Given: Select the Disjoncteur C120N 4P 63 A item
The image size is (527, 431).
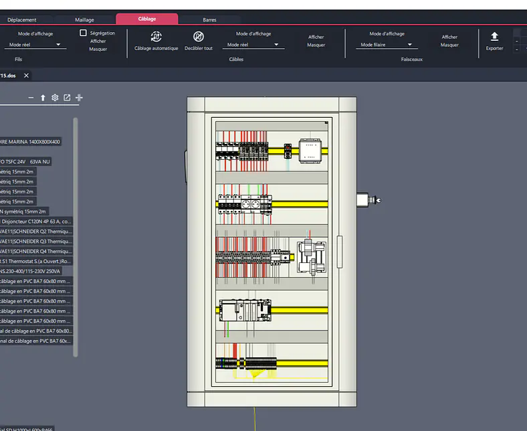Looking at the screenshot, I should [35, 222].
